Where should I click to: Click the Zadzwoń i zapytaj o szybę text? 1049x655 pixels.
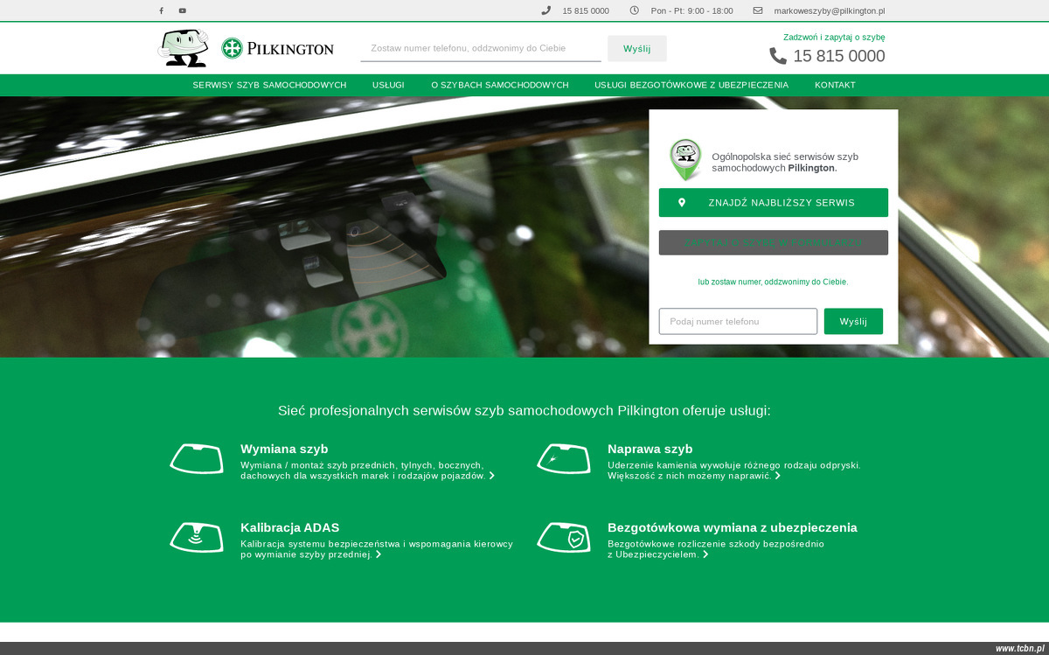pyautogui.click(x=834, y=38)
